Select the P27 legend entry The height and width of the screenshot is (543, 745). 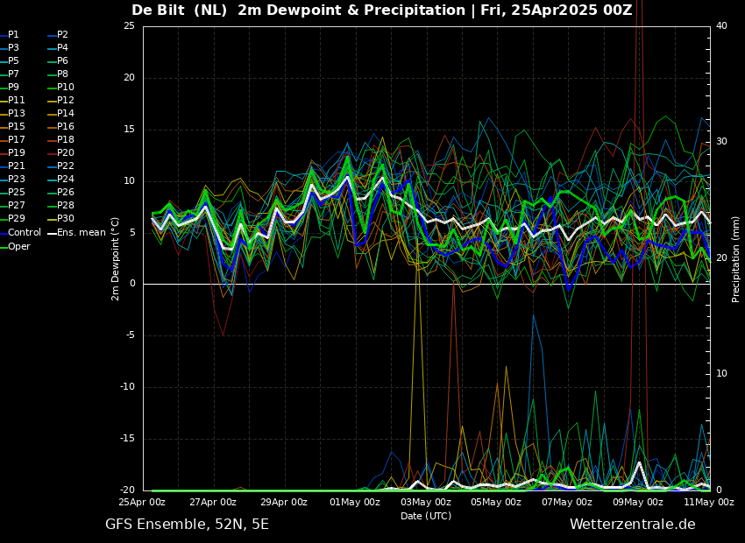coord(12,206)
